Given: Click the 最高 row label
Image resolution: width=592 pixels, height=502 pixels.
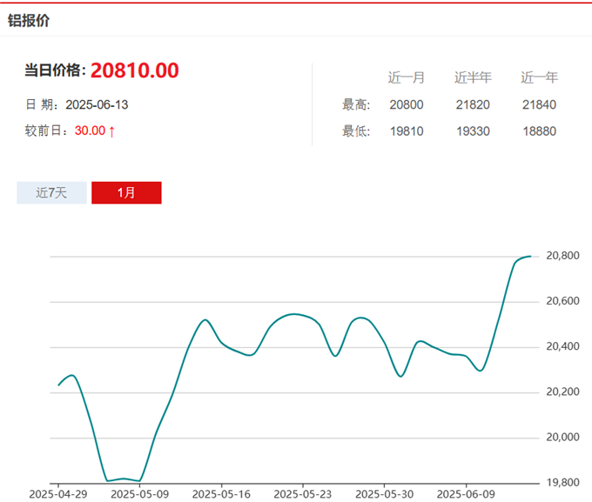Looking at the screenshot, I should point(356,104).
